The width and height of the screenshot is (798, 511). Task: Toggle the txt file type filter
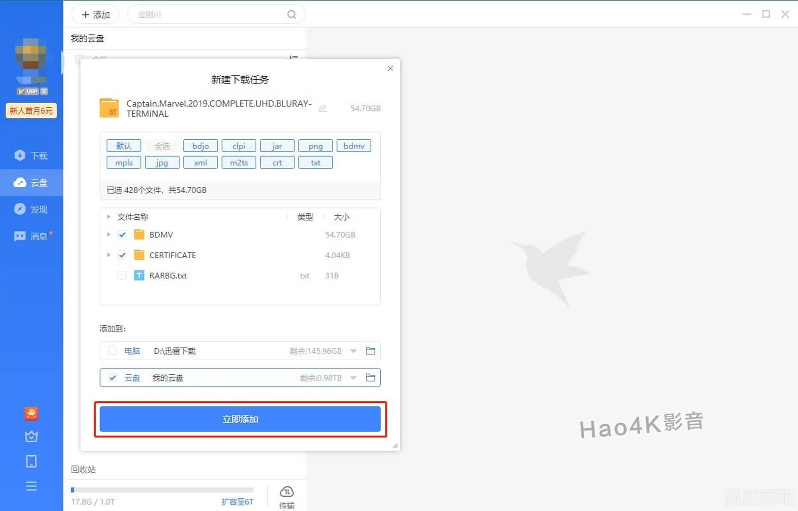[316, 162]
